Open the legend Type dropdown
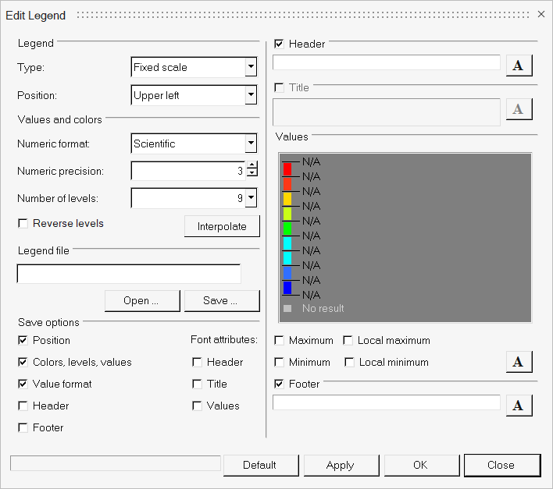Viewport: 553px width, 489px height. 251,67
